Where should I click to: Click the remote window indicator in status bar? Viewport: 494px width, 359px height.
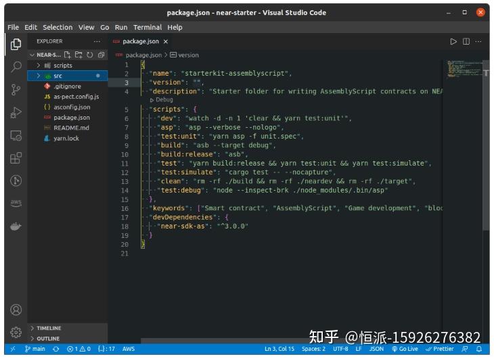[x=13, y=349]
